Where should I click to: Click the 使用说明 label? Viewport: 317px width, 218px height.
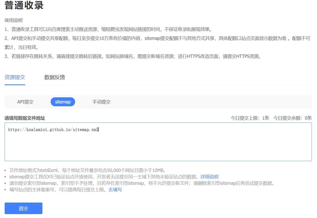click(13, 20)
